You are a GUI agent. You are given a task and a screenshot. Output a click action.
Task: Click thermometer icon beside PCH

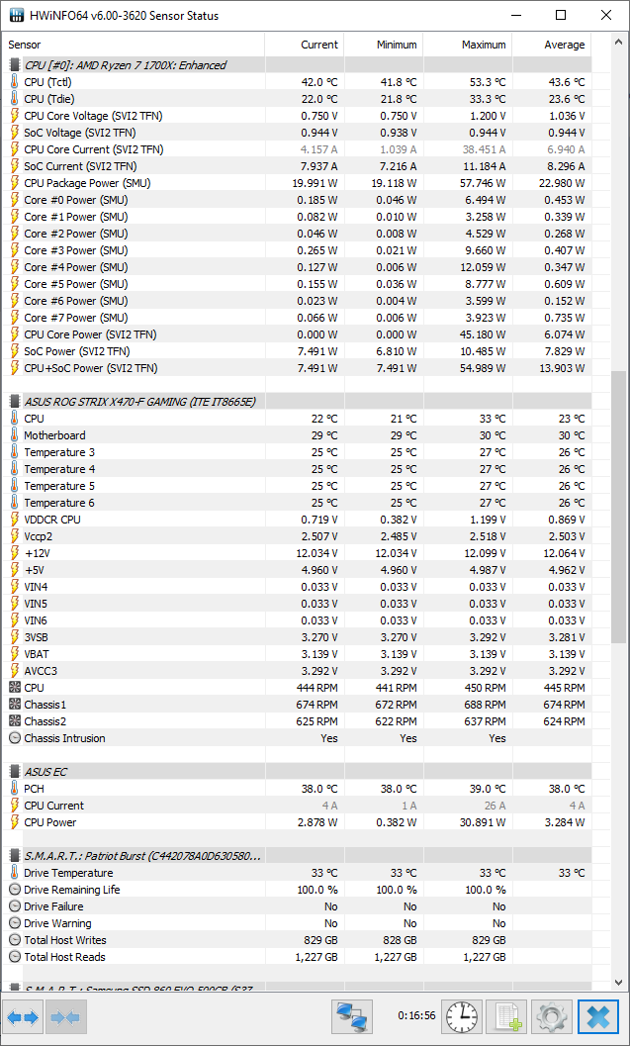coord(14,789)
